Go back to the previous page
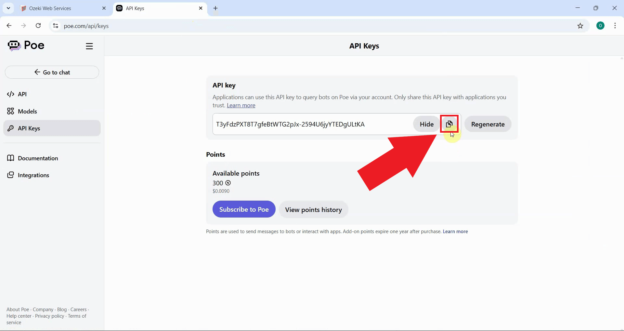 [9, 26]
